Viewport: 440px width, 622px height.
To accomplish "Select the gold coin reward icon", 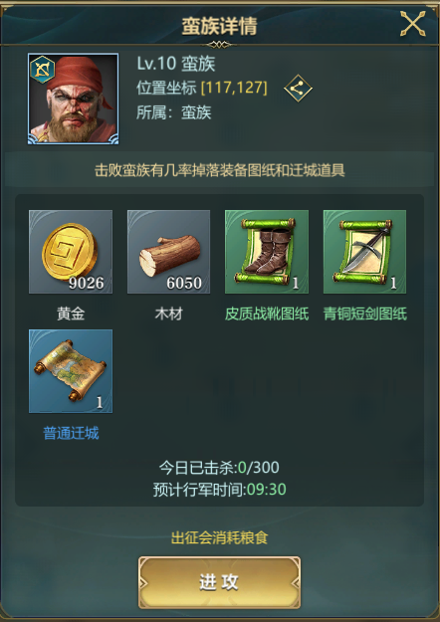I will tap(71, 252).
